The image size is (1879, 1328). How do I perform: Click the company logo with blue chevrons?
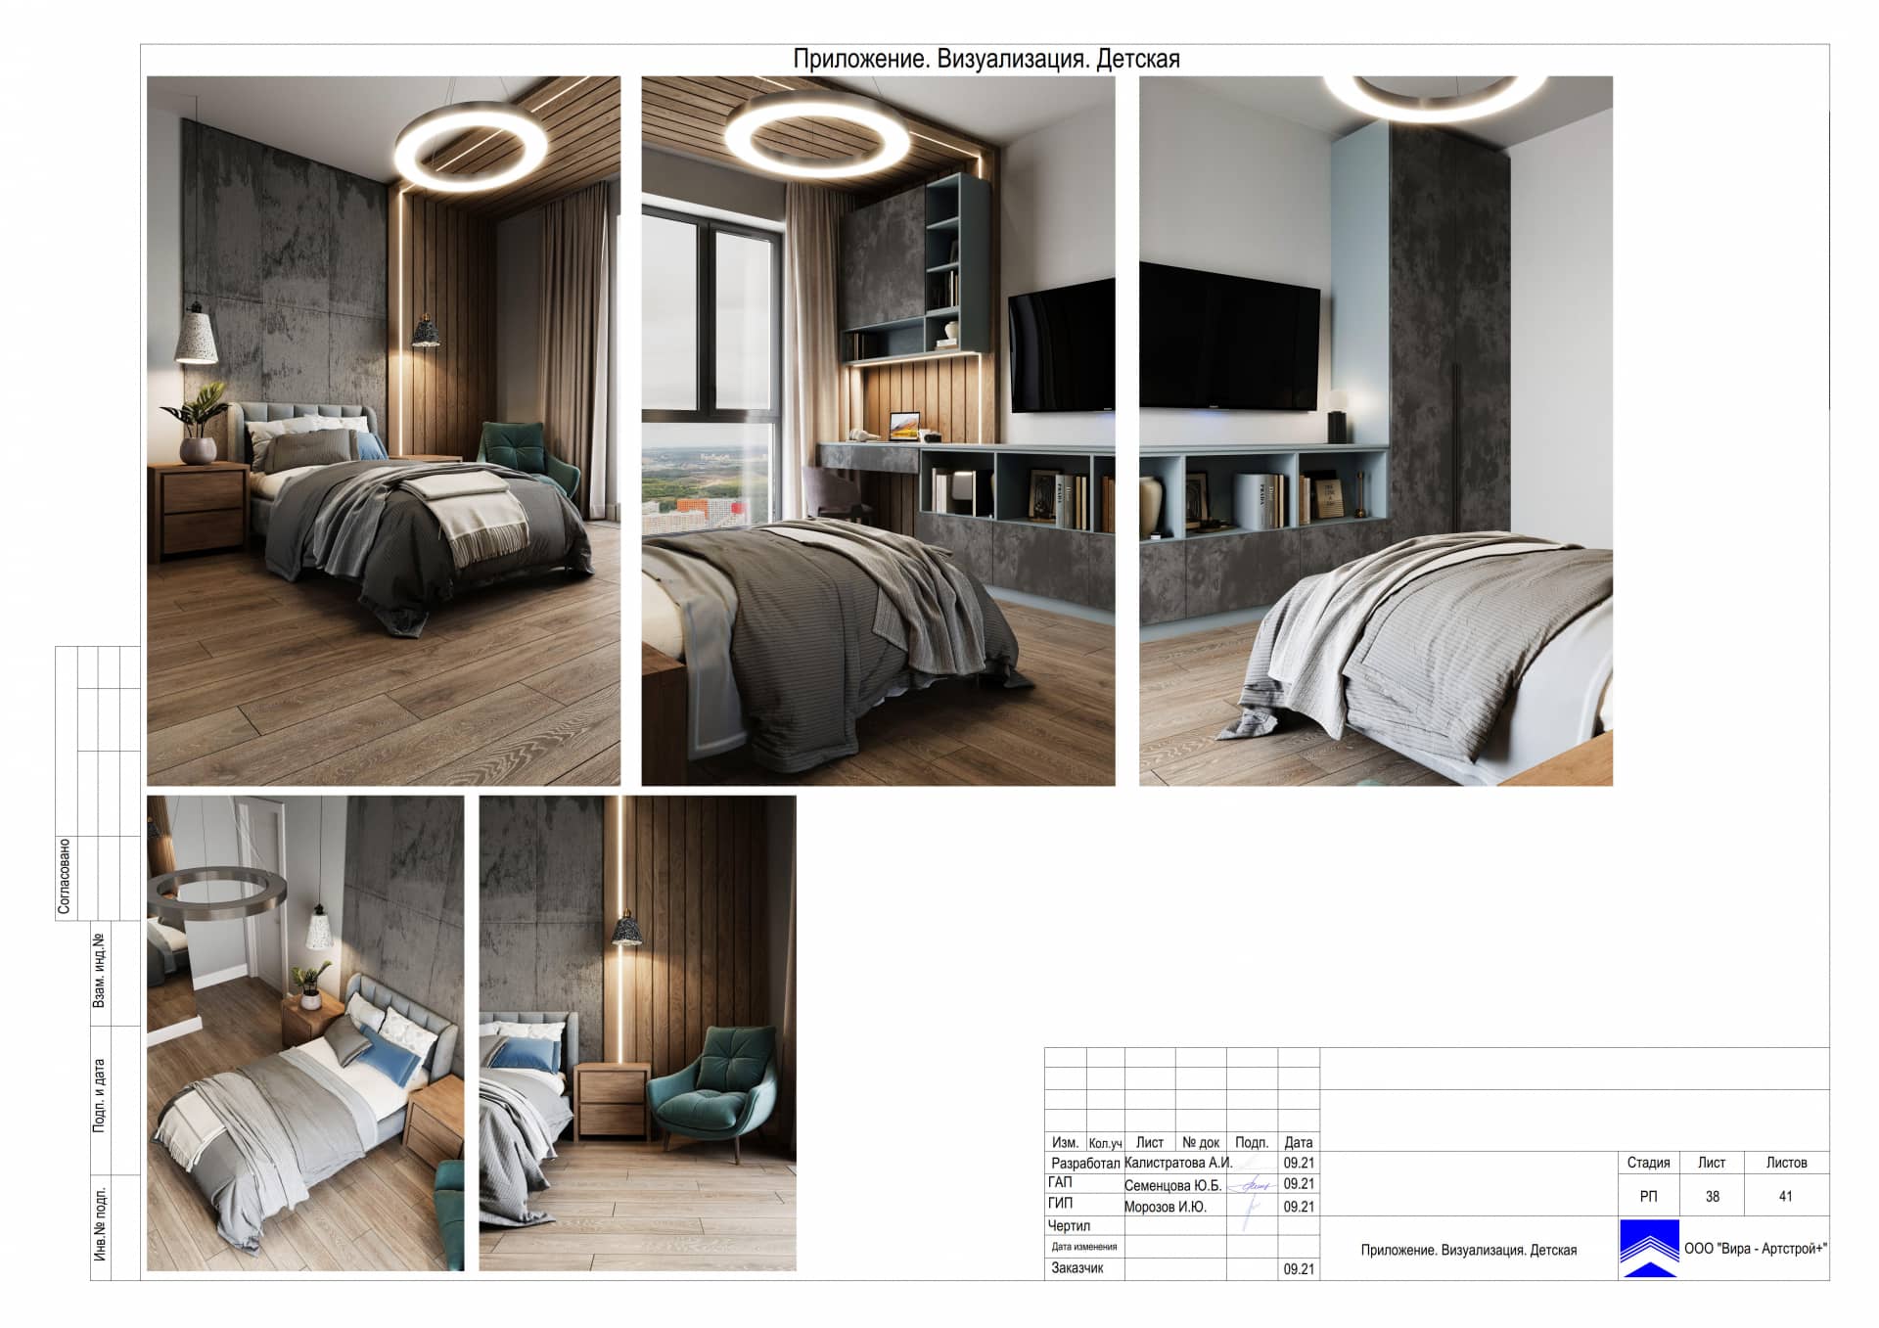(1649, 1248)
